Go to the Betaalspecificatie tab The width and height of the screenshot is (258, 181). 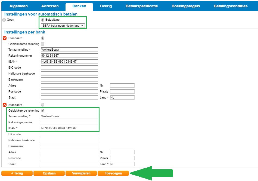[142, 6]
